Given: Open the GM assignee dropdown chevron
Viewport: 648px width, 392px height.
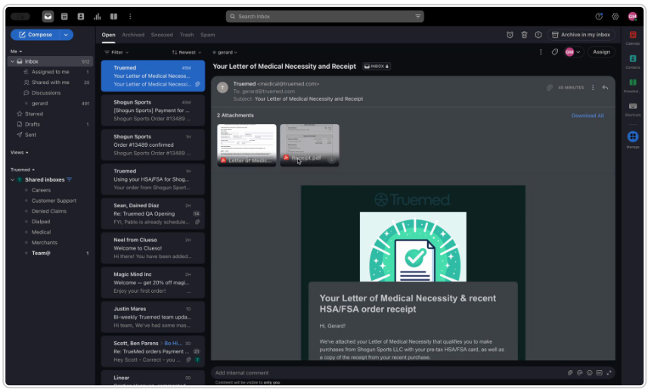Looking at the screenshot, I should (578, 52).
